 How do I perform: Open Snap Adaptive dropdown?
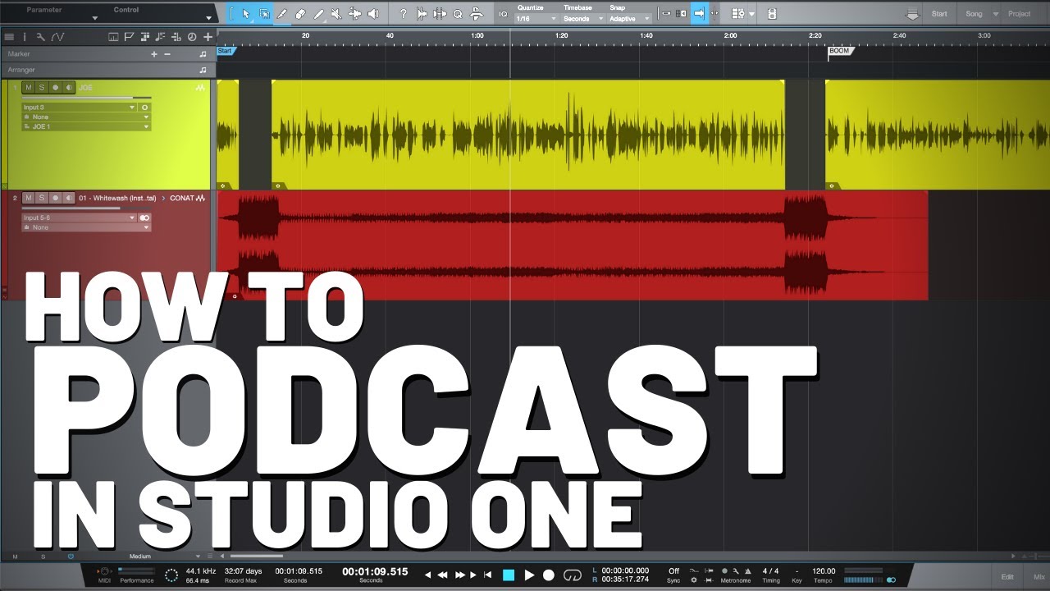tap(629, 18)
